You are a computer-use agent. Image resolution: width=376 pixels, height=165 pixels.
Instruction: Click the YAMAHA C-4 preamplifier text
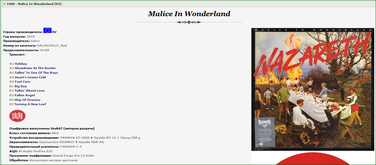click(x=71, y=147)
